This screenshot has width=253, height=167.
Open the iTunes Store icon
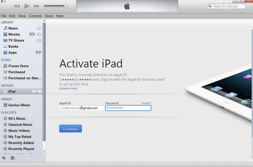5,66
